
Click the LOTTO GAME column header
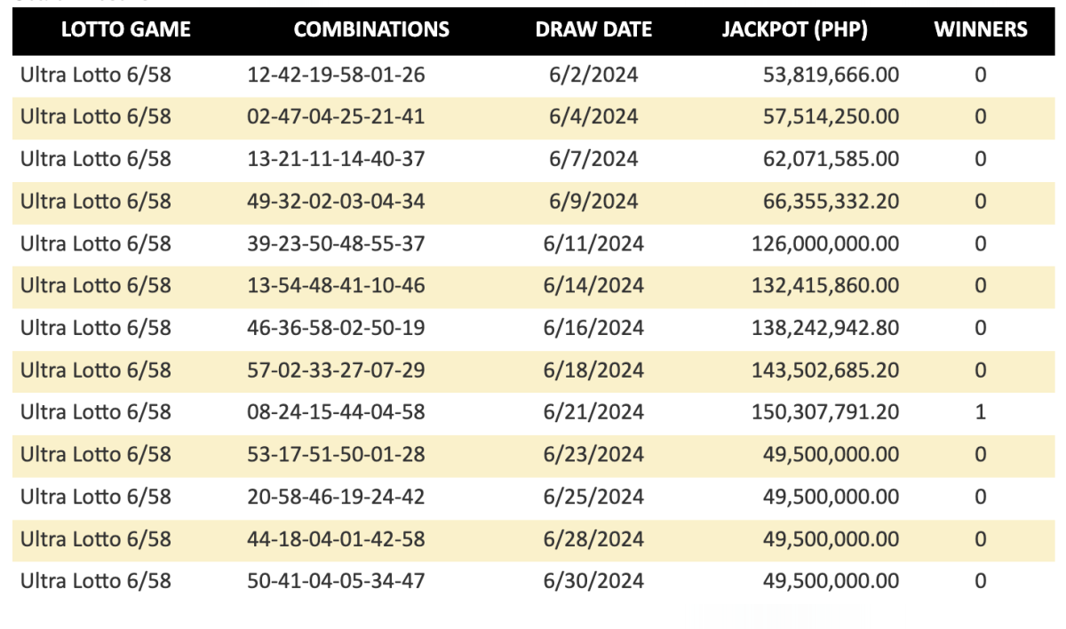coord(126,29)
